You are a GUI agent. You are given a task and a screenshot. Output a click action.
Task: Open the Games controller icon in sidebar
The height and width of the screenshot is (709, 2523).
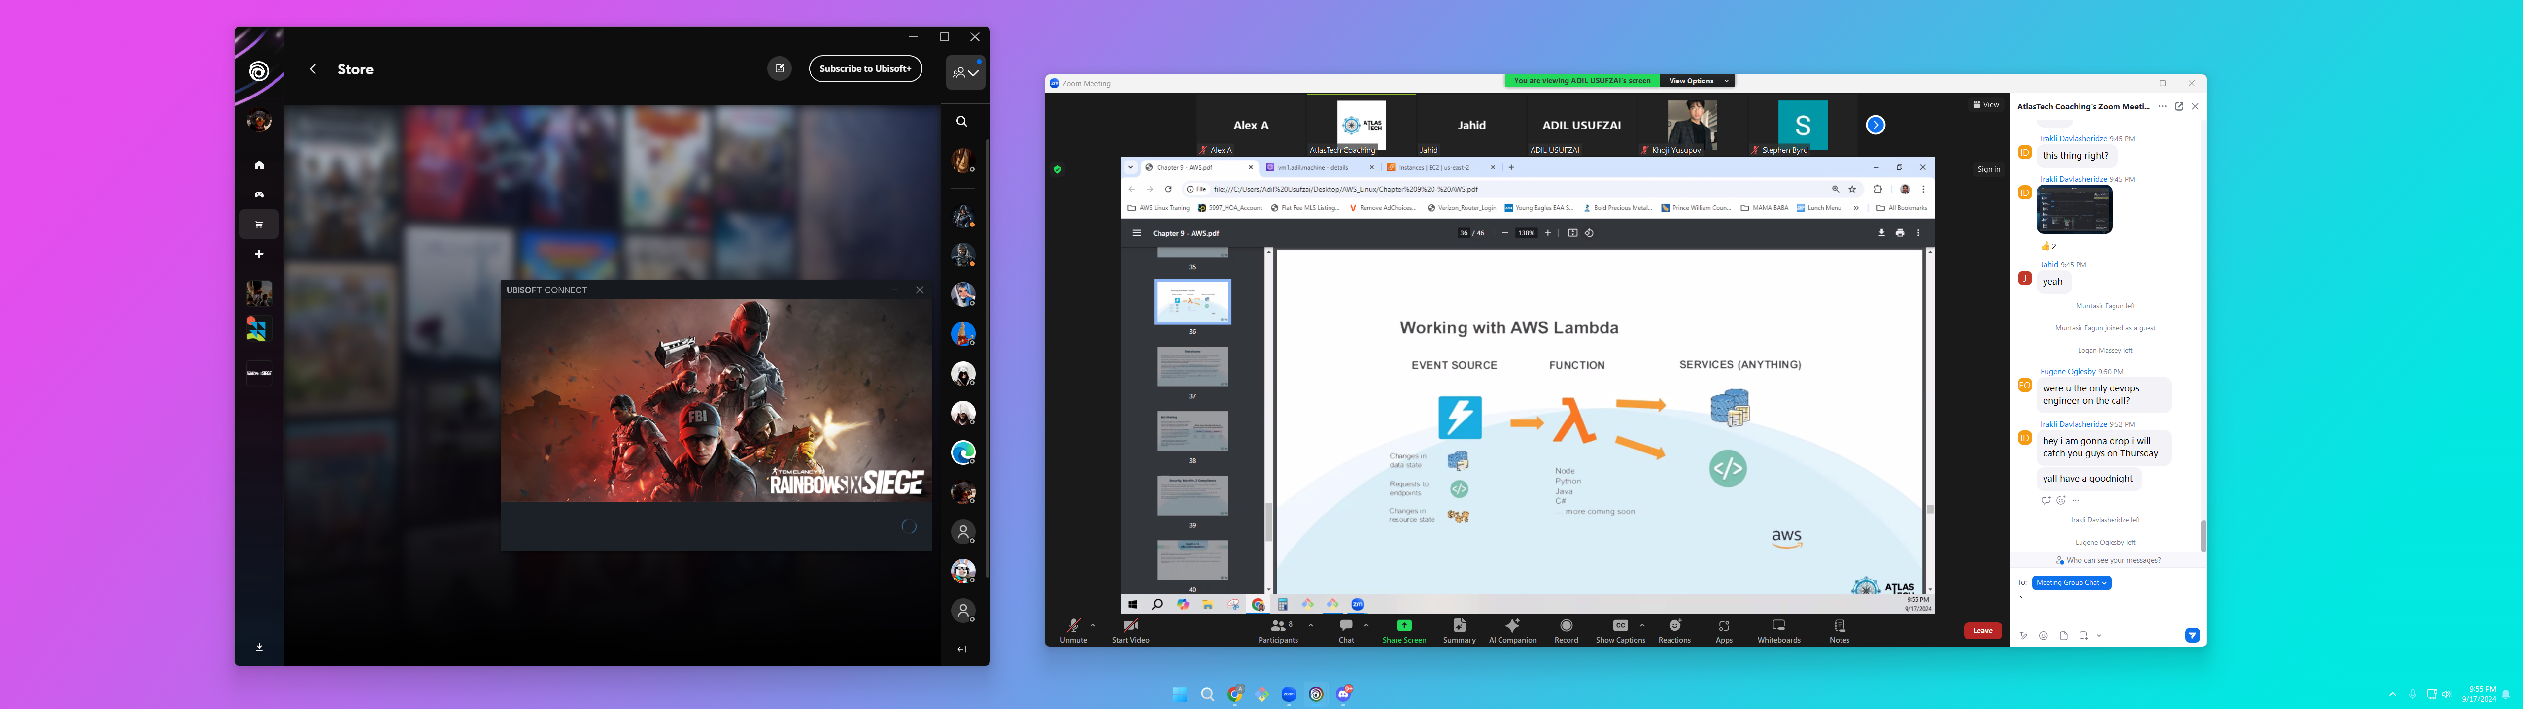(x=259, y=195)
